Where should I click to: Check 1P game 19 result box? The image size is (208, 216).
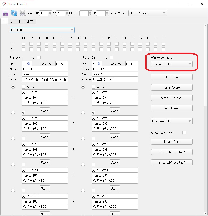point(163,44)
